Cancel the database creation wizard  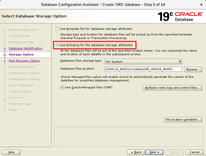tap(195, 152)
